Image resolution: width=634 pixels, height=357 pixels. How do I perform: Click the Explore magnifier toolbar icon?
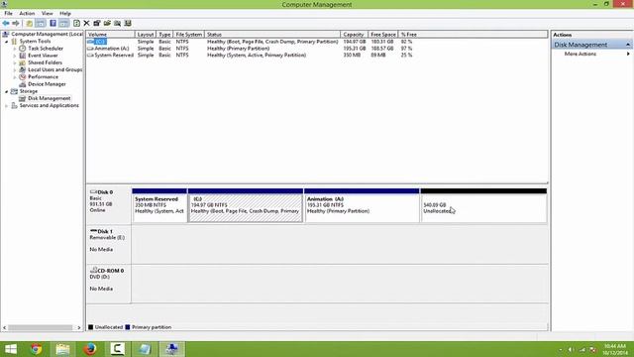click(x=117, y=24)
